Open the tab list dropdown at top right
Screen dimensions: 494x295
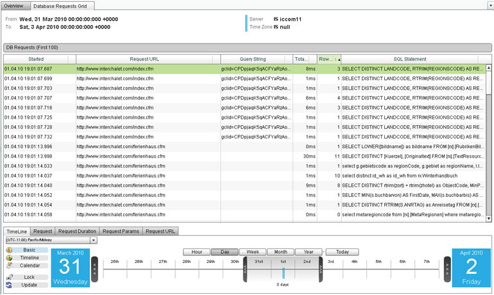click(x=491, y=5)
